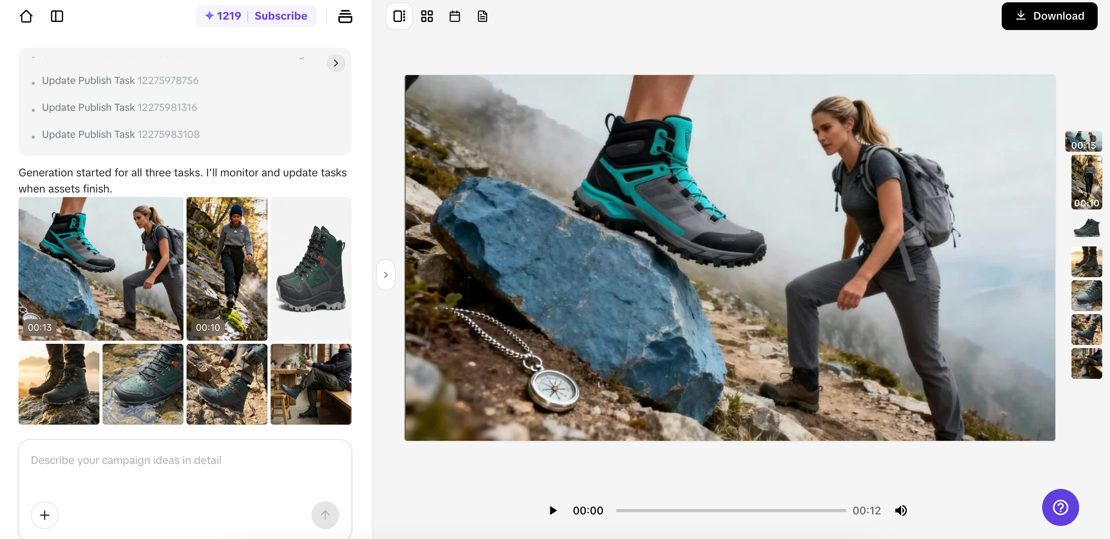
Task: Click the campaign ideas text input
Action: point(185,460)
